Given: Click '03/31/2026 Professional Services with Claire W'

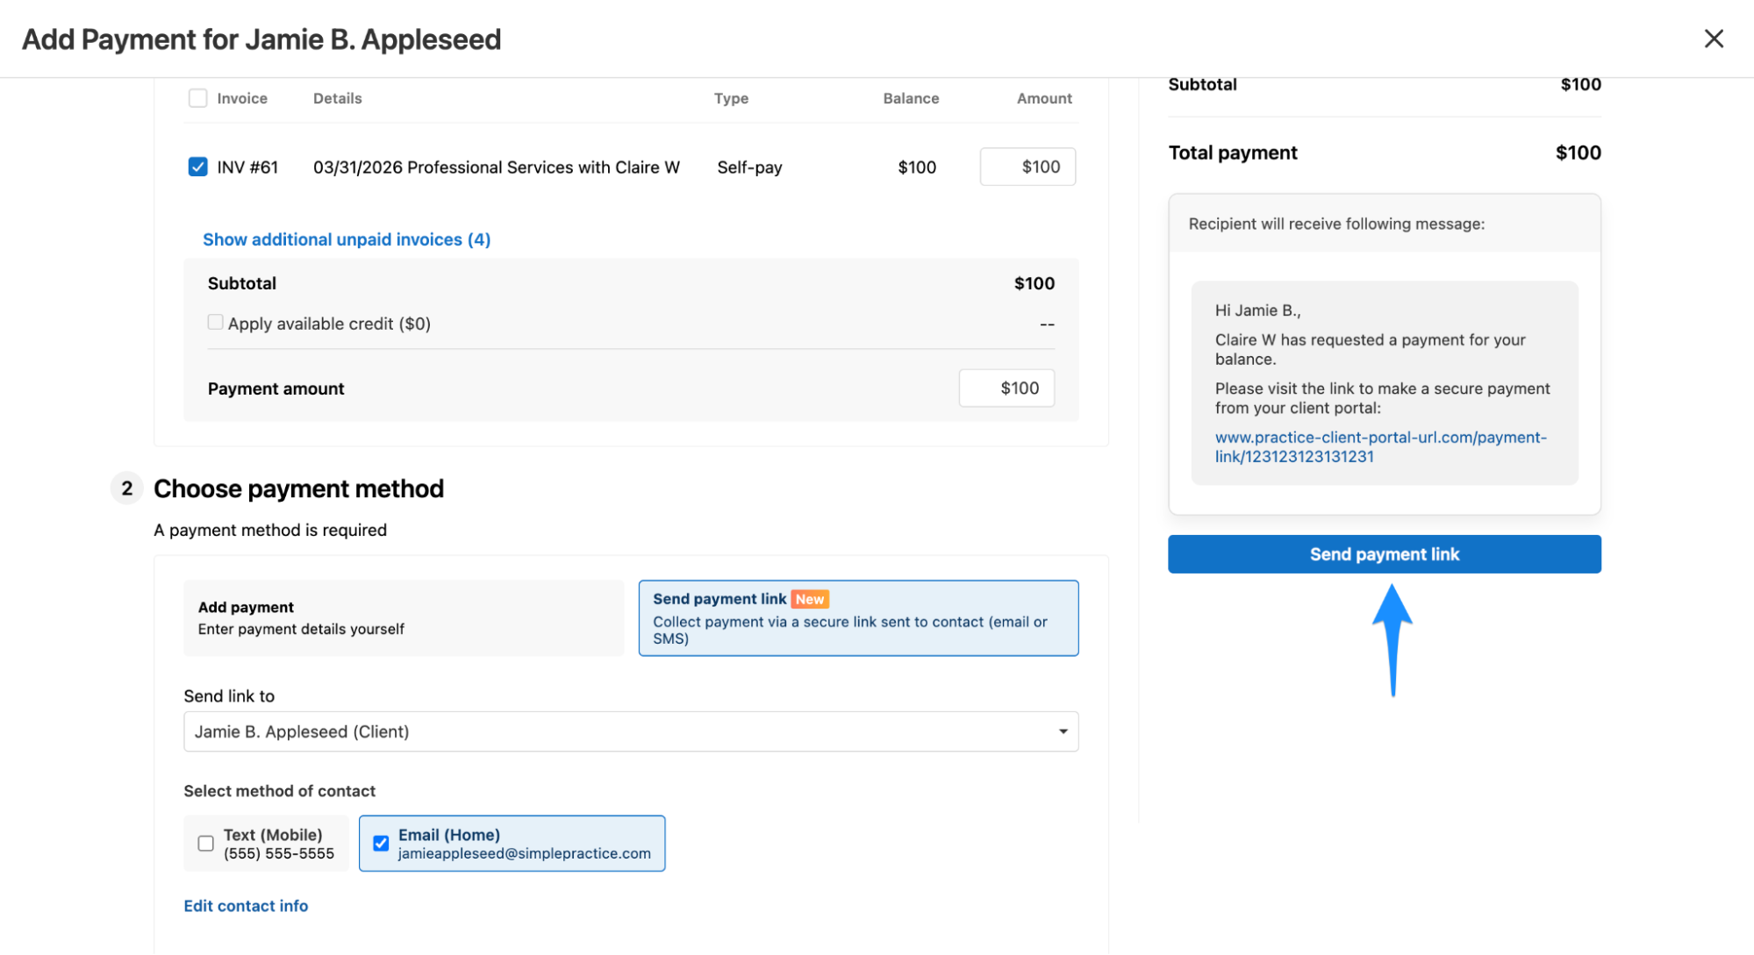Looking at the screenshot, I should point(497,167).
